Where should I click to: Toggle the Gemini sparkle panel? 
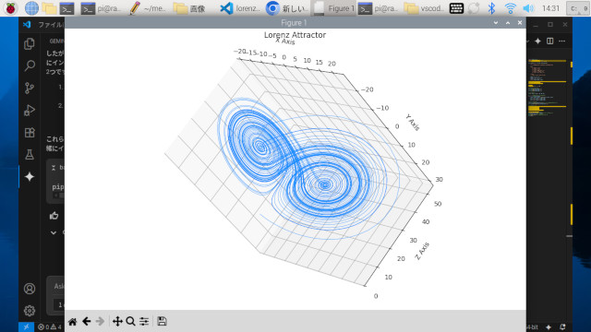click(x=30, y=176)
